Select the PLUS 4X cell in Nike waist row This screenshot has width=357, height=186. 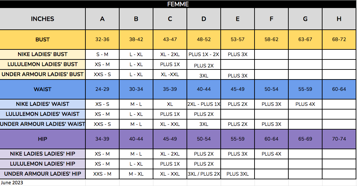(x=305, y=104)
